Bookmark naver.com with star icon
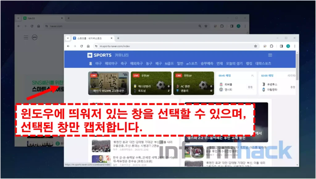316x179 pixels. click(206, 26)
